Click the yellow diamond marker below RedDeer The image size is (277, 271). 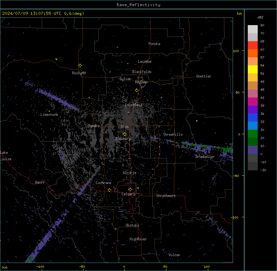tap(137, 90)
